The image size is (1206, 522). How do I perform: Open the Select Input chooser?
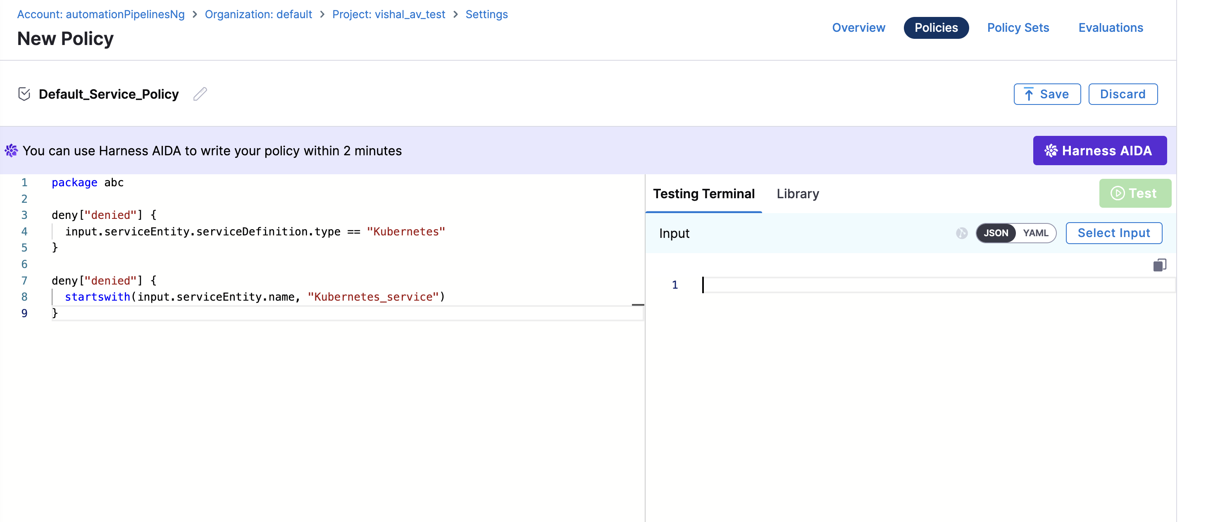coord(1113,233)
